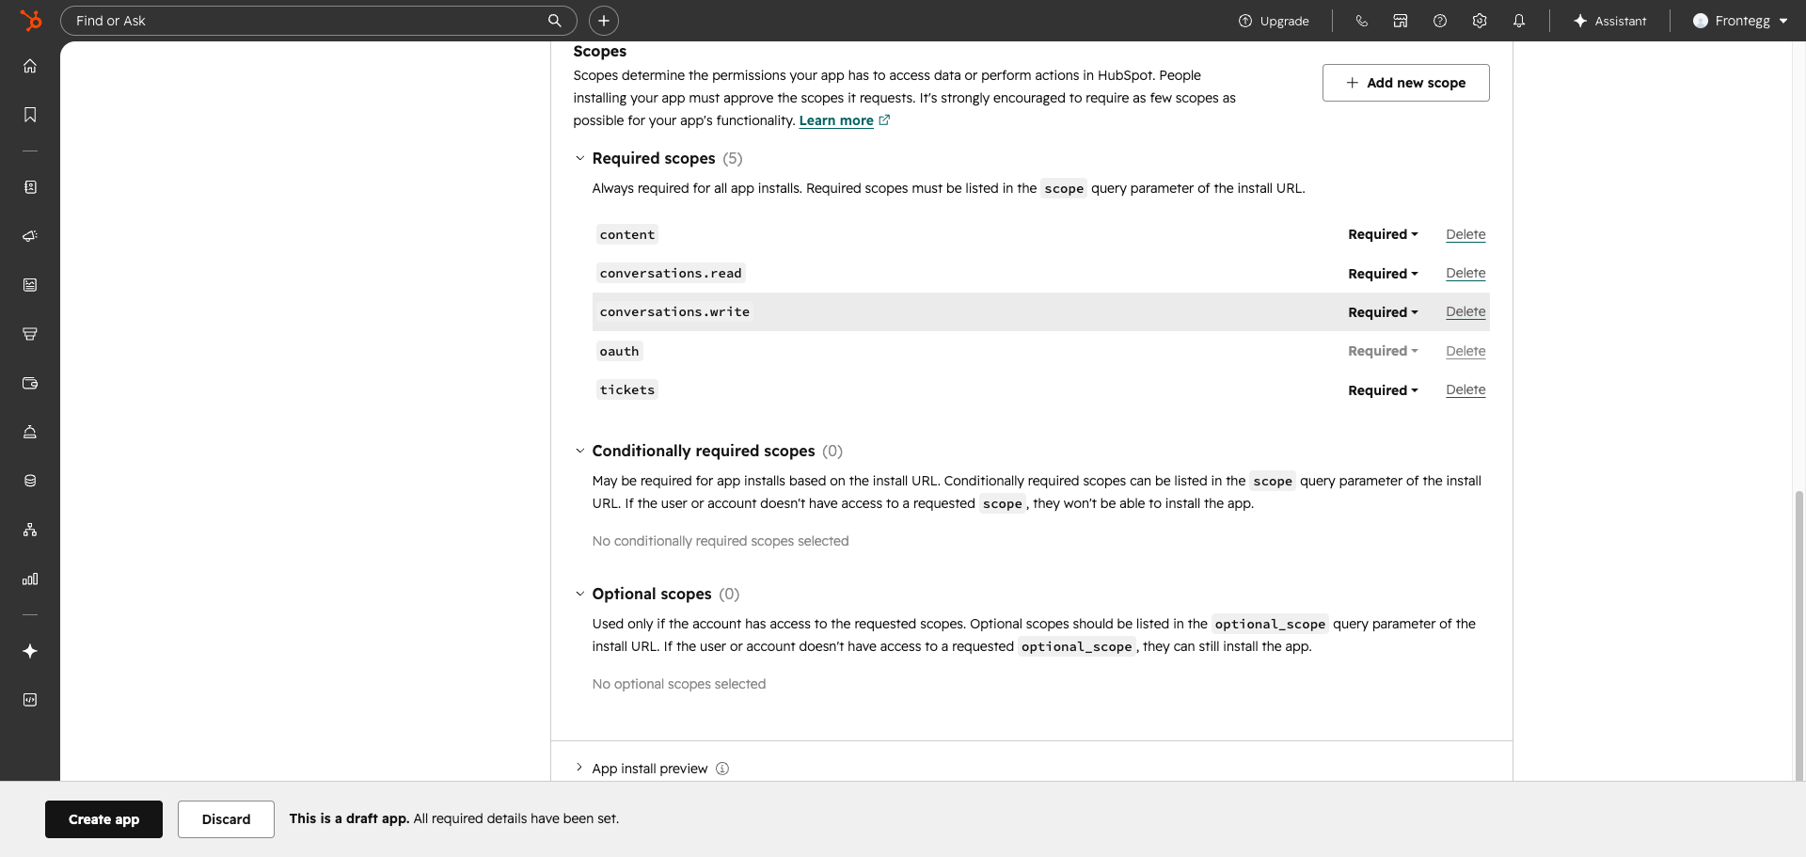Open the Marketplace storefront icon
The height and width of the screenshot is (857, 1806).
pyautogui.click(x=1401, y=21)
